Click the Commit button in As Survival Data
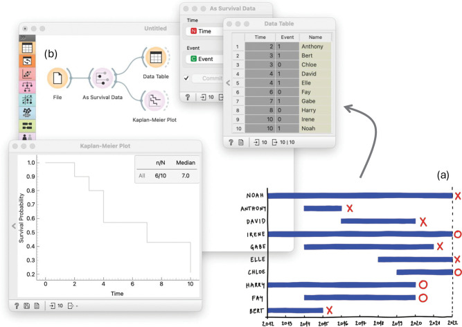The height and width of the screenshot is (327, 462). [208, 78]
